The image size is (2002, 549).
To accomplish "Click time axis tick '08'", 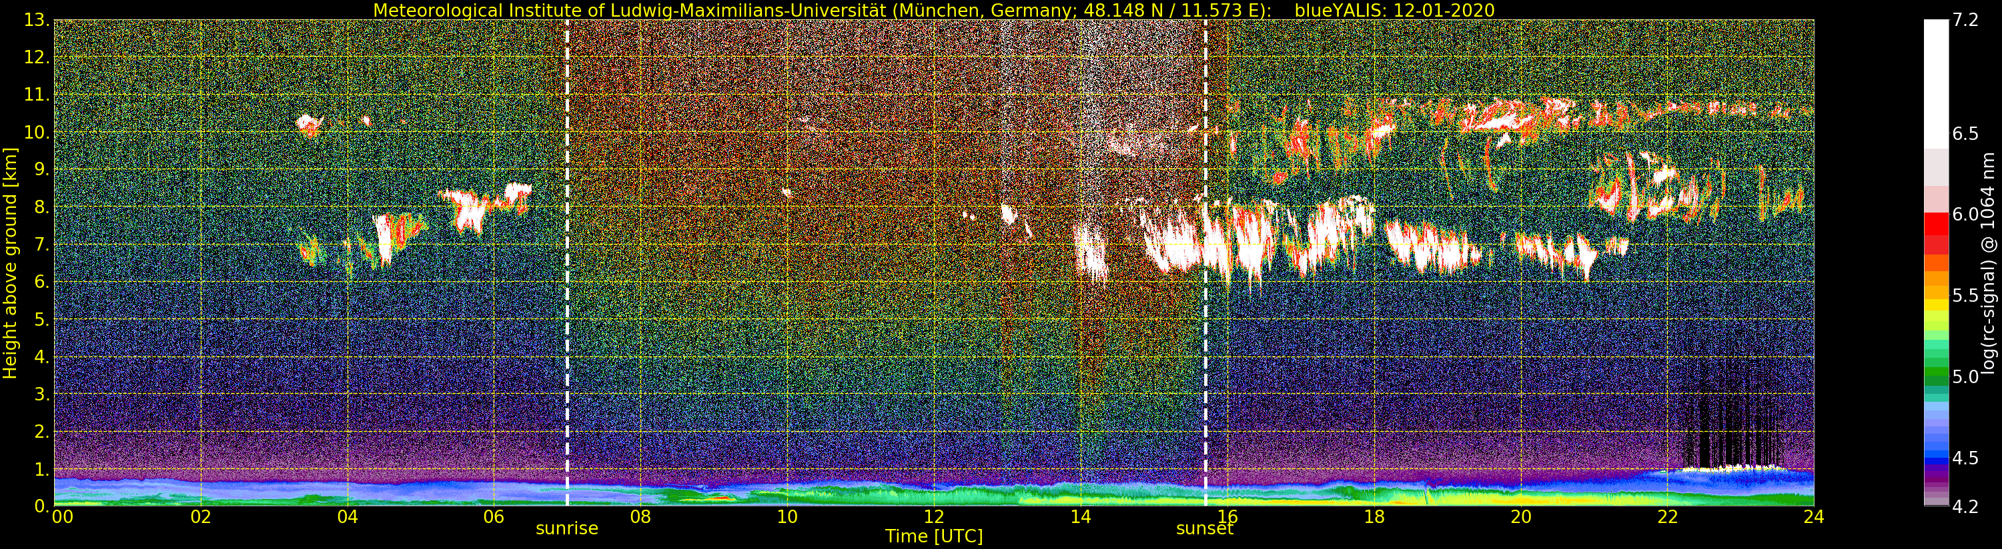I will pyautogui.click(x=640, y=516).
